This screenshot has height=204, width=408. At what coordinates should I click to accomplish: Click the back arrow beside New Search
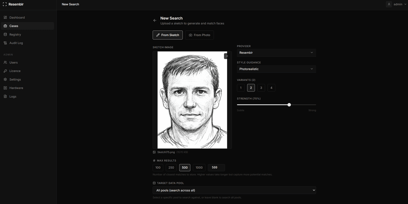(x=155, y=20)
